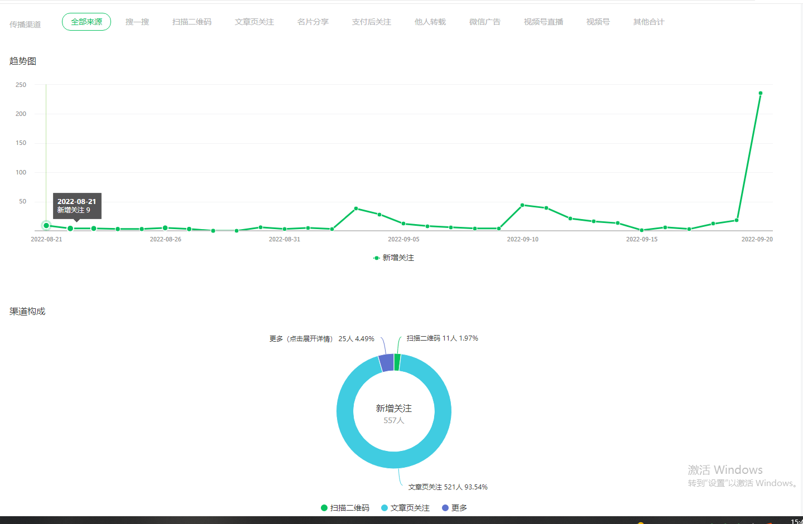This screenshot has height=524, width=803.
Task: Click the 文章页关注 521人 donut label
Action: tap(448, 487)
